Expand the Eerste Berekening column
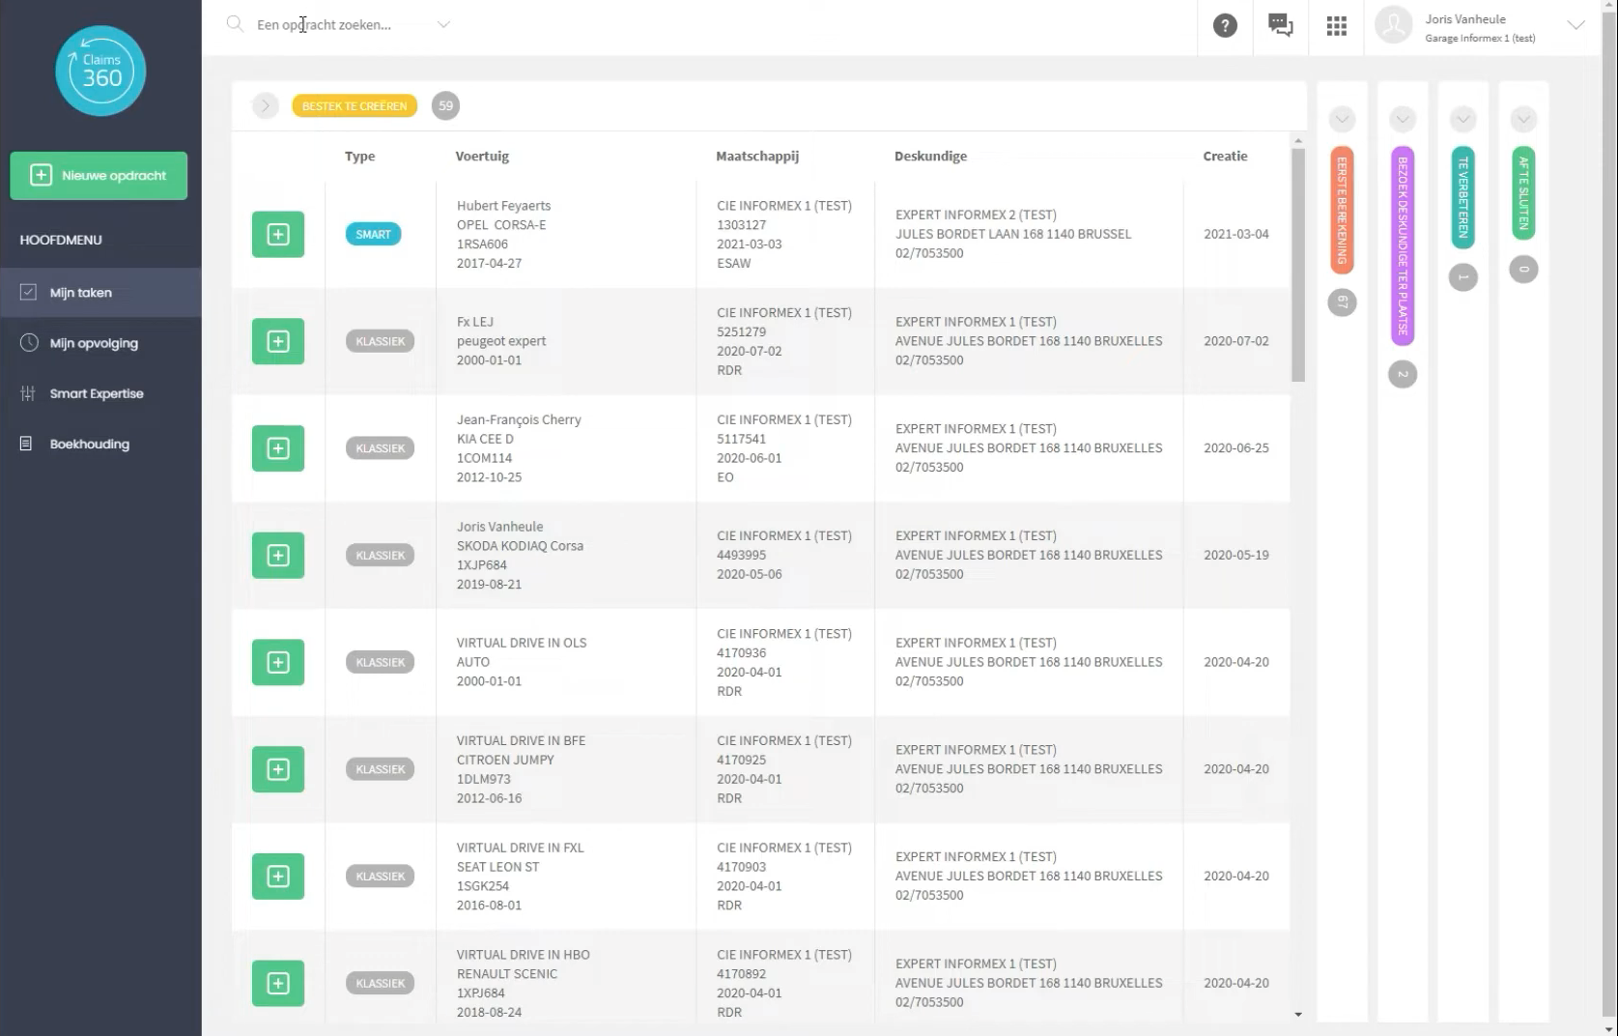 pos(1342,120)
